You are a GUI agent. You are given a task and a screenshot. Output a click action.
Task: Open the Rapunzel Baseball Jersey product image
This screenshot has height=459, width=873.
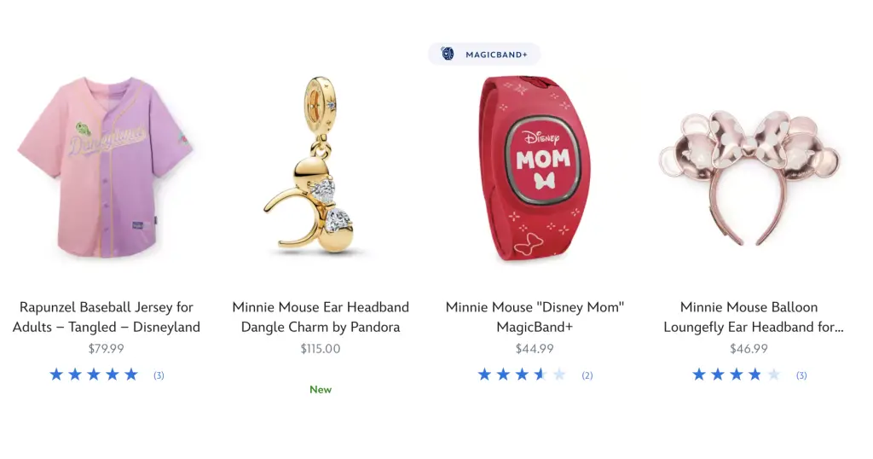(106, 166)
